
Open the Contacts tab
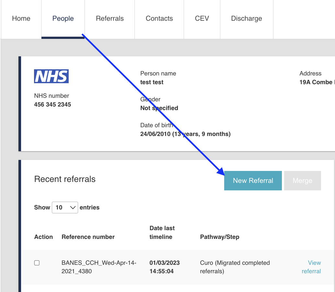coord(159,19)
